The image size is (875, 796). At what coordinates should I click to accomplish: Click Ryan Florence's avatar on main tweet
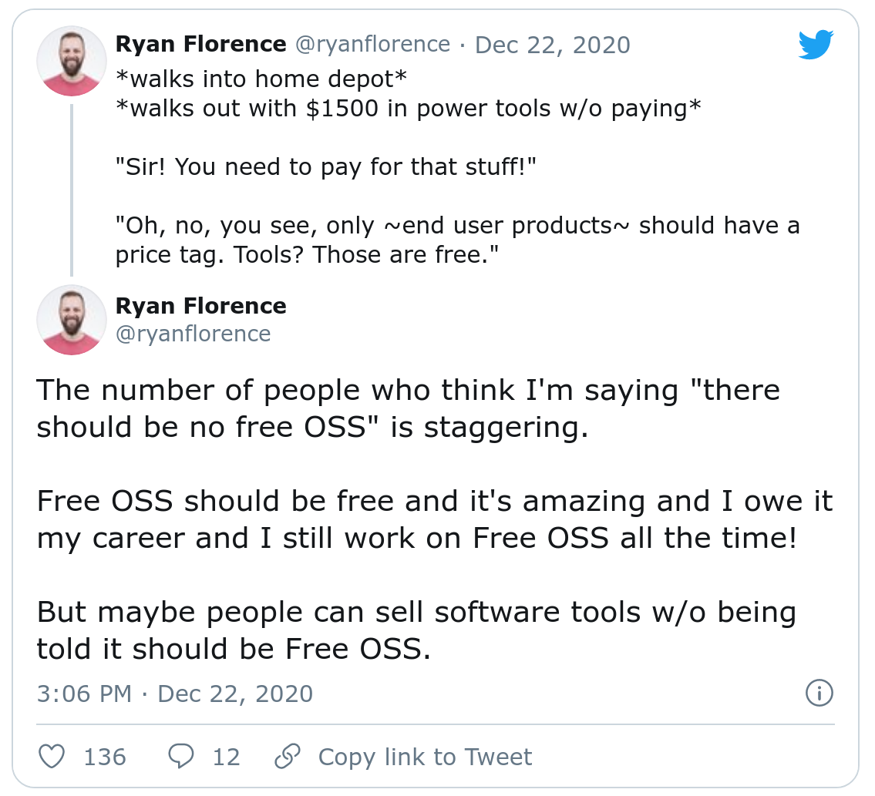[72, 320]
